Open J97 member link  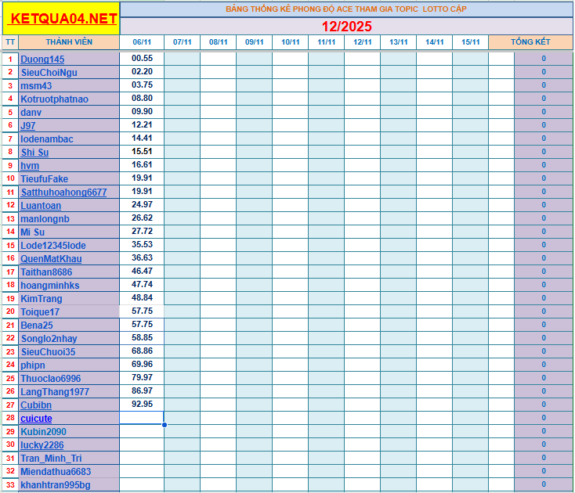click(28, 126)
